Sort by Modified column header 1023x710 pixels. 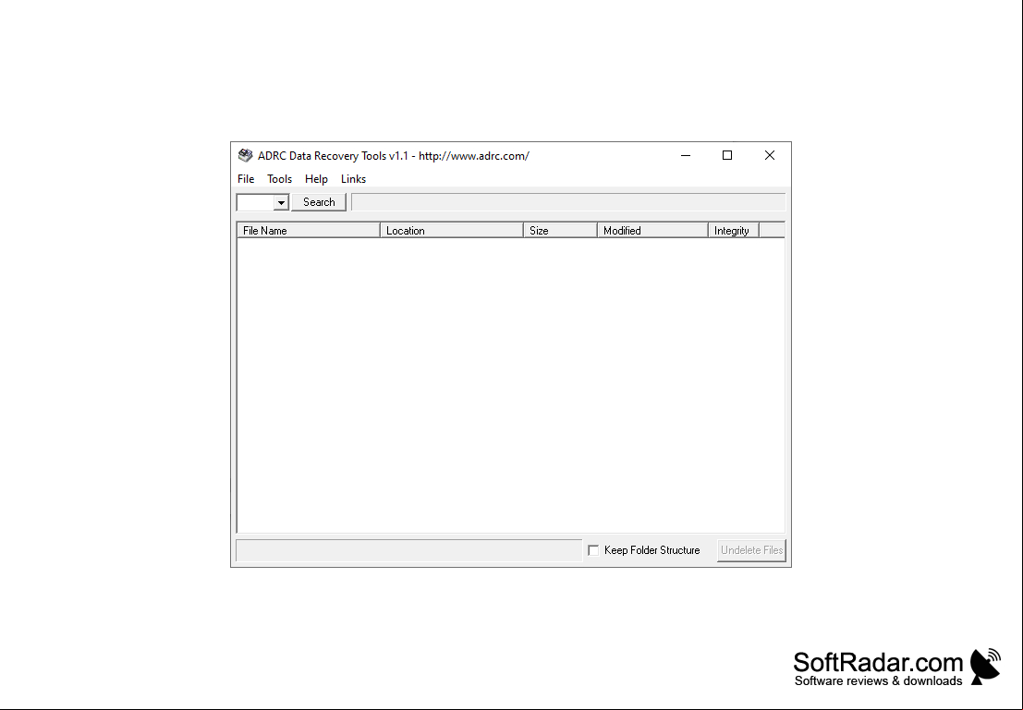[653, 230]
